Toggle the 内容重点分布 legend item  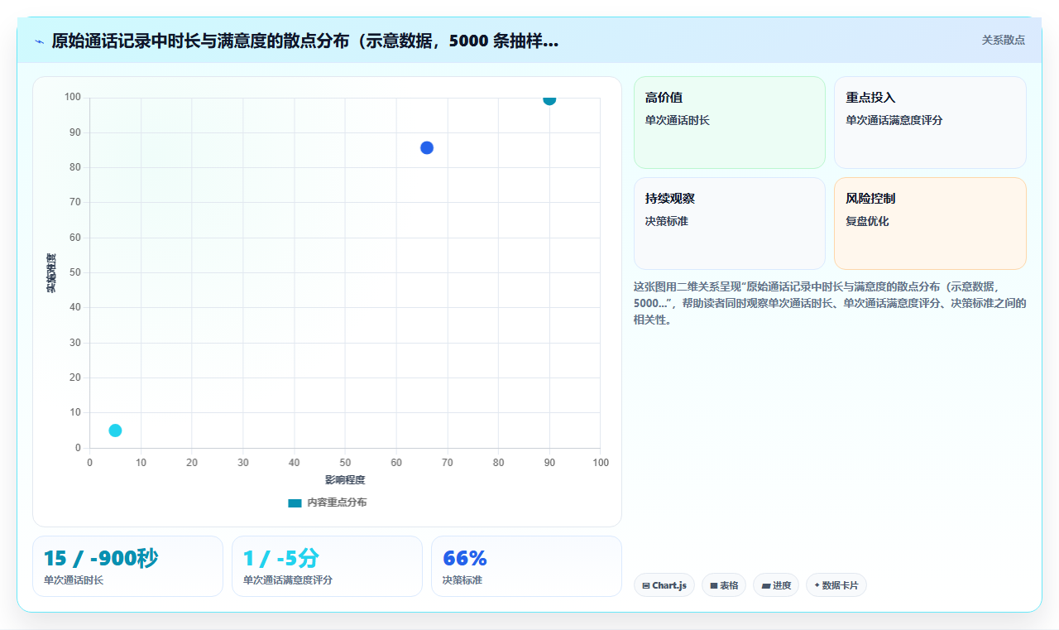pos(327,503)
